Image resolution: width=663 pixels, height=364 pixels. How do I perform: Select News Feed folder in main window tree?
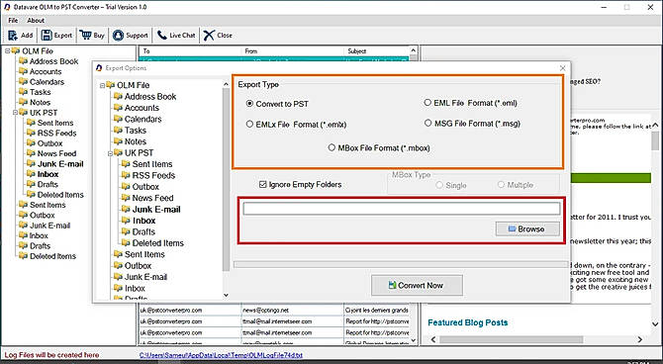[51, 153]
